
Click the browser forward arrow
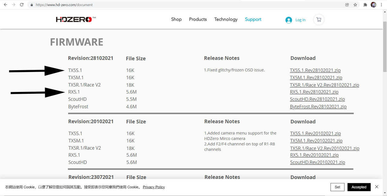click(x=14, y=5)
